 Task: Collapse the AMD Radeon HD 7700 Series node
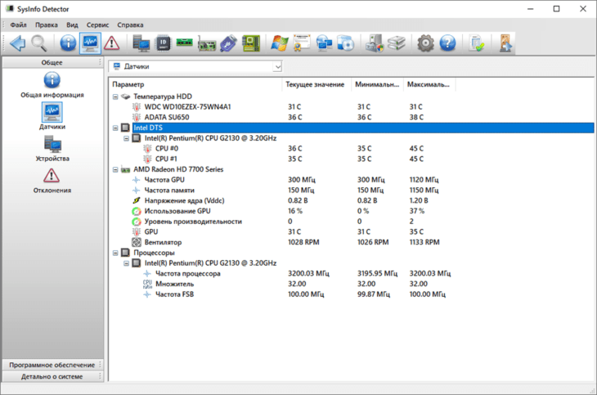pos(115,169)
